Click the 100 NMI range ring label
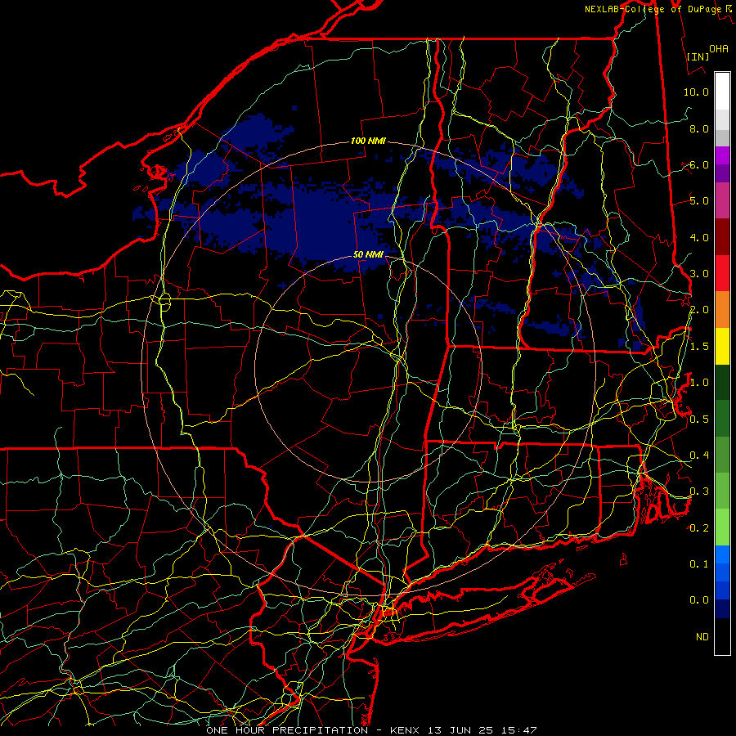 368,141
